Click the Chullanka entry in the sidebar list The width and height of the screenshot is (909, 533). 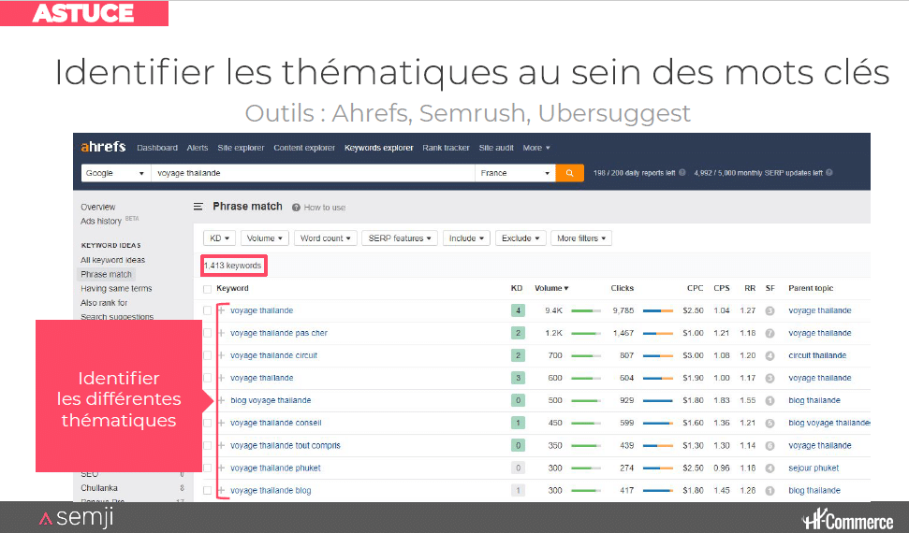coord(99,488)
